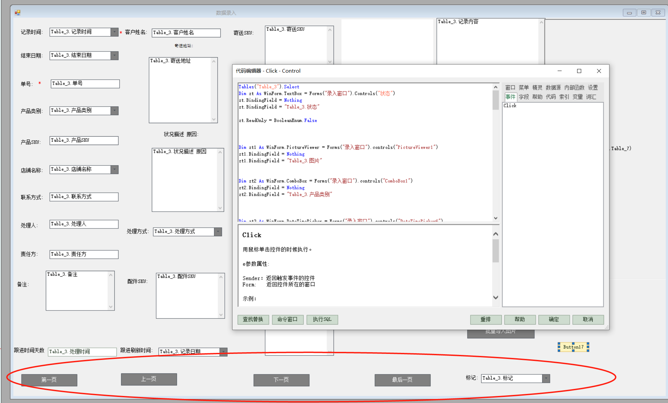Close the code editor dialog

(599, 71)
